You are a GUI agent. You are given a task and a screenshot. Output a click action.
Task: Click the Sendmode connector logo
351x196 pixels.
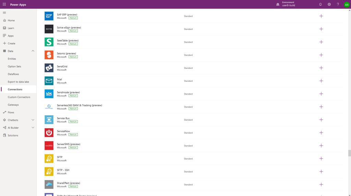49,94
